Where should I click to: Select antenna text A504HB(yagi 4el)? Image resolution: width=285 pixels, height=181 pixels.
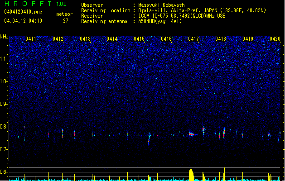tap(160, 21)
